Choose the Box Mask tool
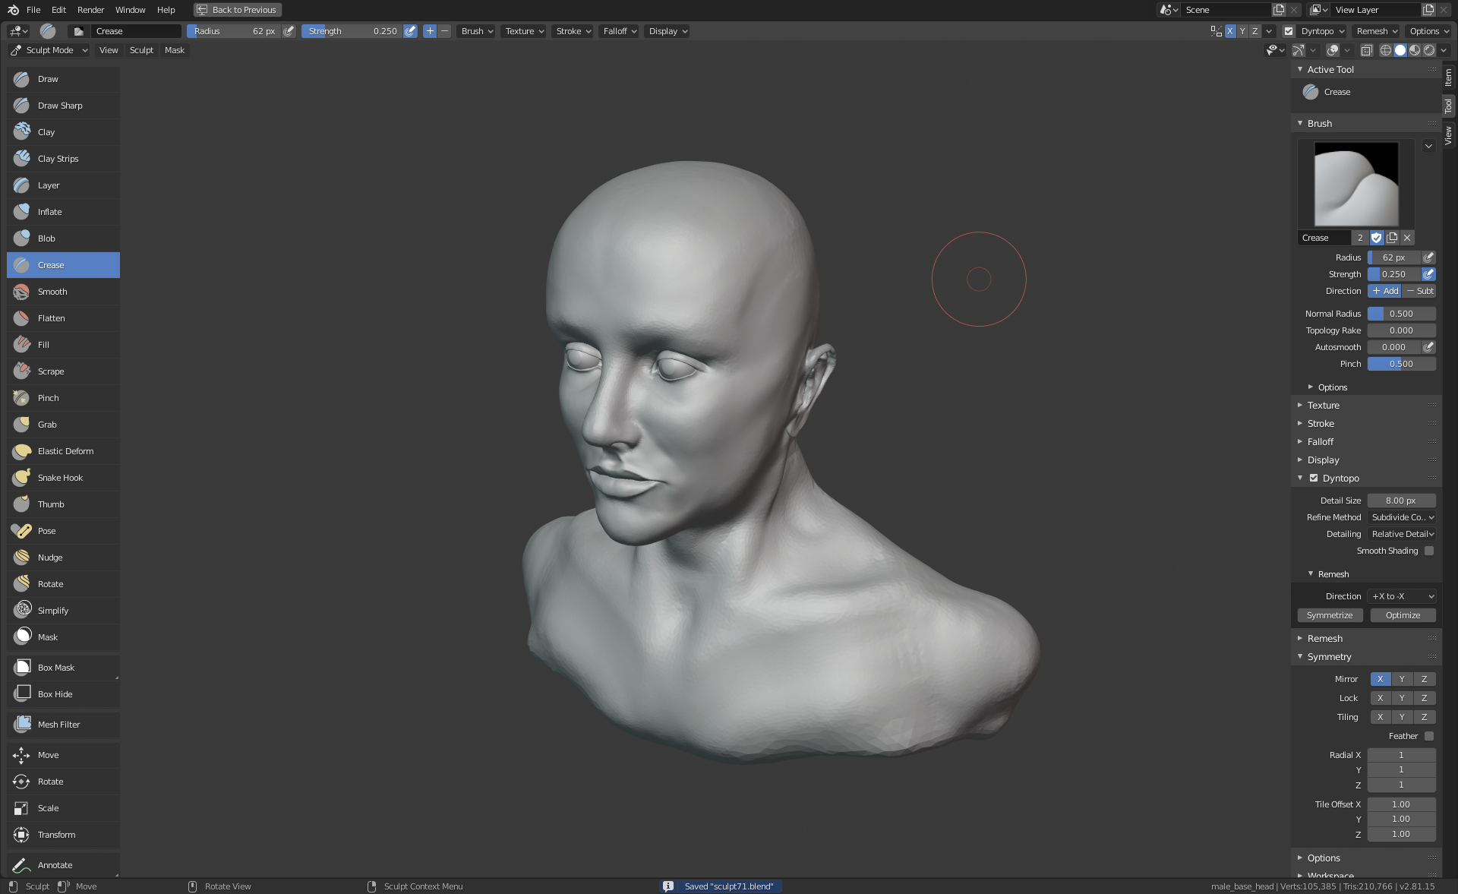1458x894 pixels. [x=55, y=668]
